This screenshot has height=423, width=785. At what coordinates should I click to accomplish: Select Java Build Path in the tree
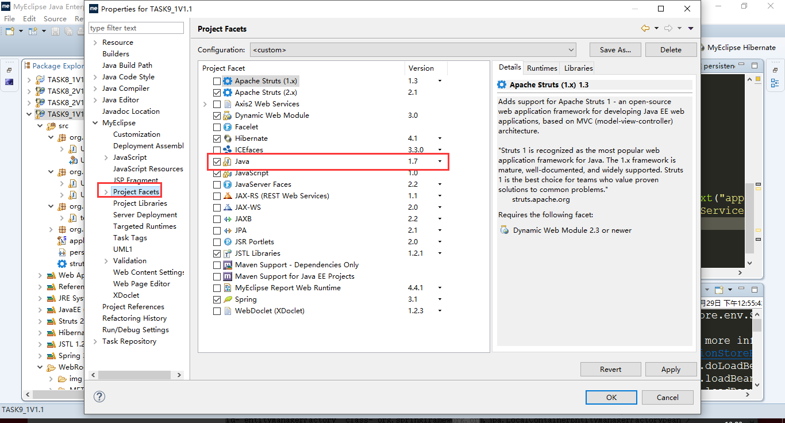point(127,66)
